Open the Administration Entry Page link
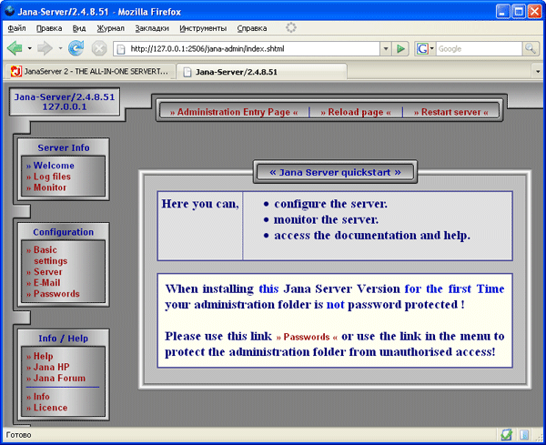546x445 pixels. (234, 112)
